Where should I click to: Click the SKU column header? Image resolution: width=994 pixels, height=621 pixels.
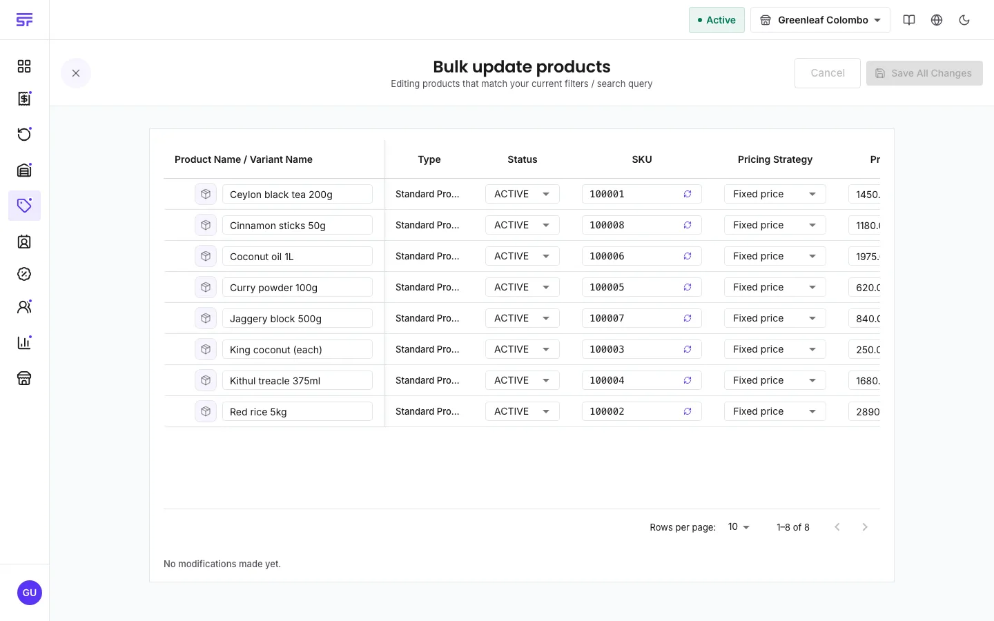click(x=642, y=159)
